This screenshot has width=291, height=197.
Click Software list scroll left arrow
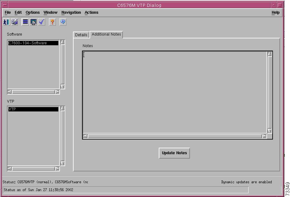tap(9, 92)
